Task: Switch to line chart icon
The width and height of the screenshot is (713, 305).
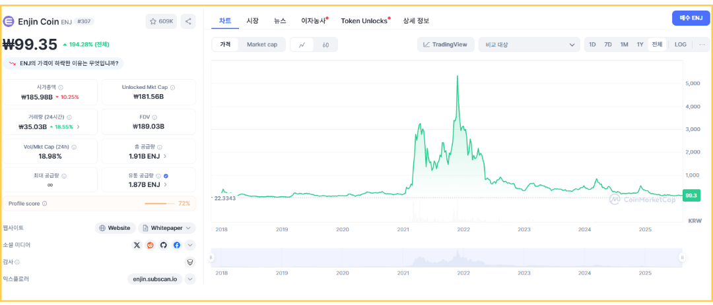Action: (302, 45)
